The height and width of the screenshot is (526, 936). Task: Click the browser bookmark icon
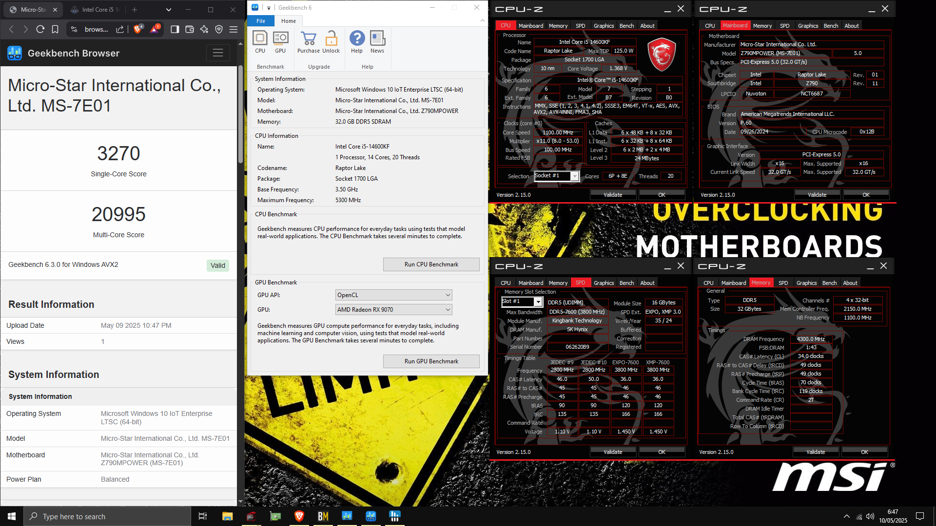pyautogui.click(x=55, y=29)
